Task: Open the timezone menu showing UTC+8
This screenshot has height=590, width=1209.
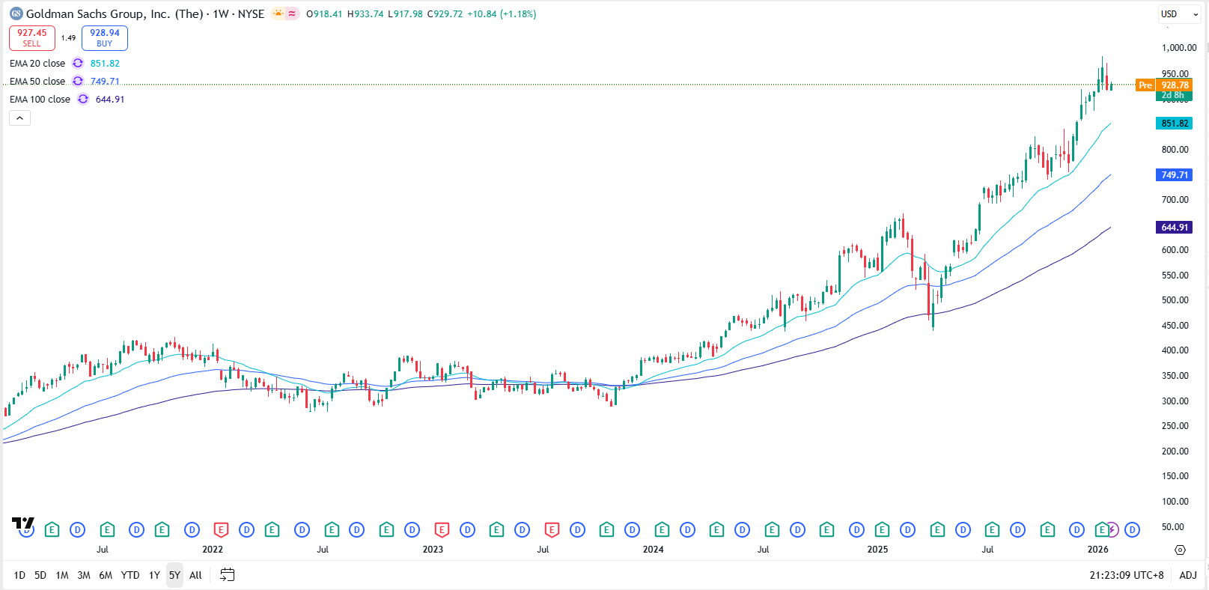Action: pos(1126,575)
